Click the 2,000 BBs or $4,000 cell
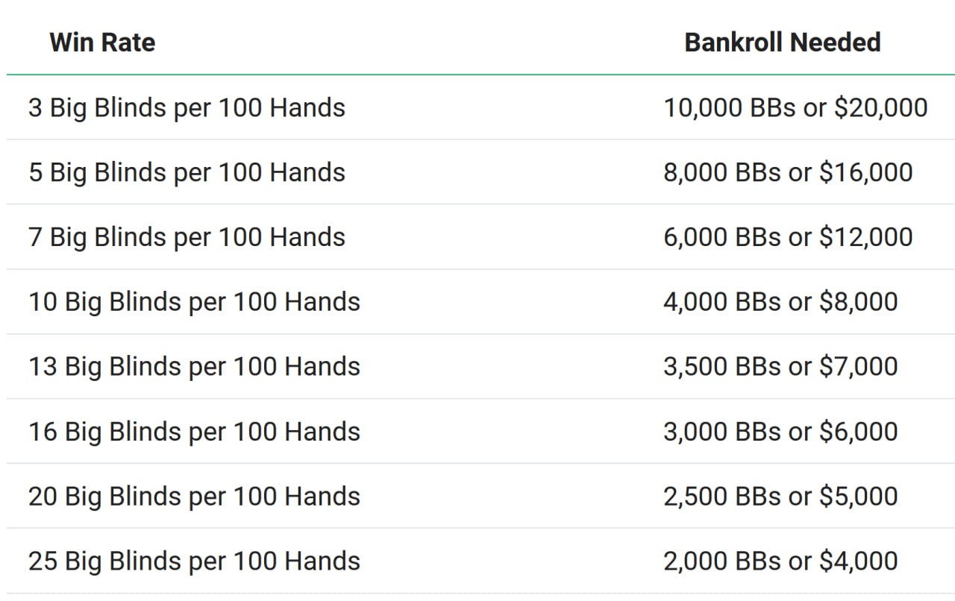Viewport: 955px width, 601px height. pyautogui.click(x=780, y=561)
